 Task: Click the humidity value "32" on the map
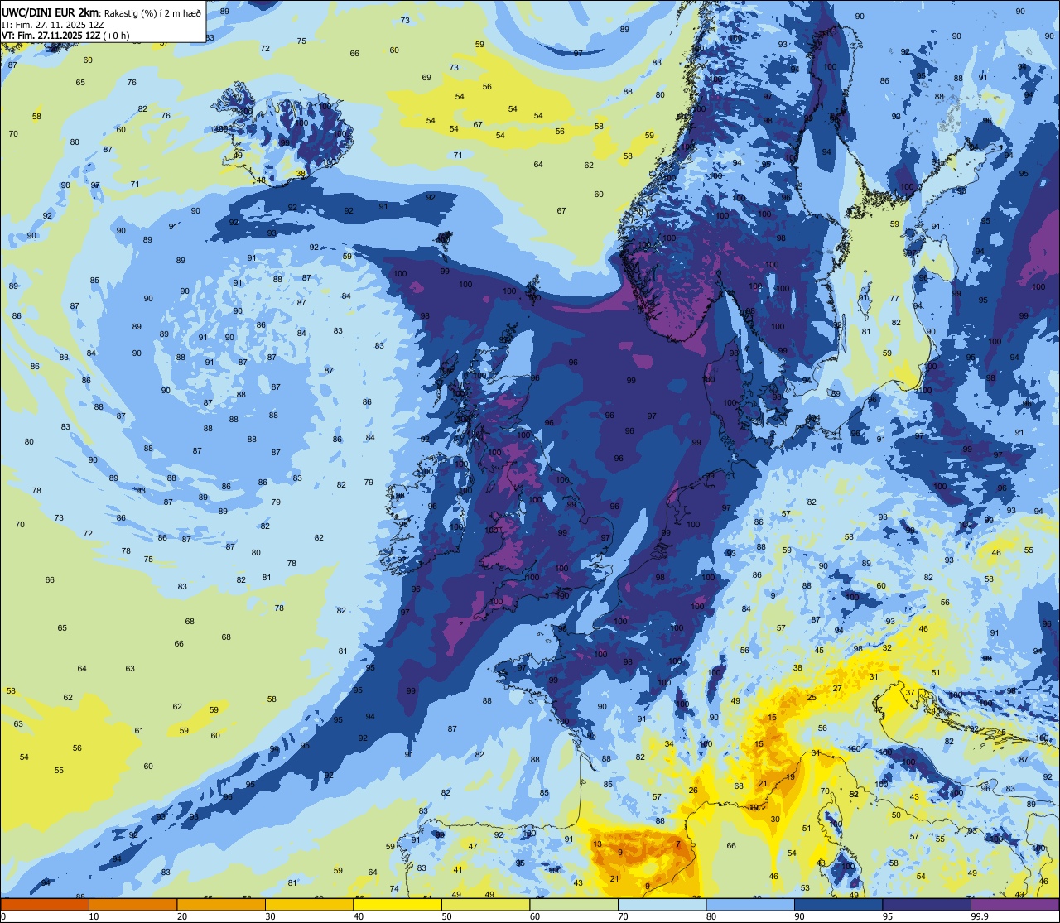(x=887, y=648)
